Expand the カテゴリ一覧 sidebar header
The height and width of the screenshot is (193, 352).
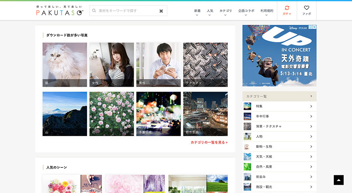pyautogui.click(x=279, y=96)
